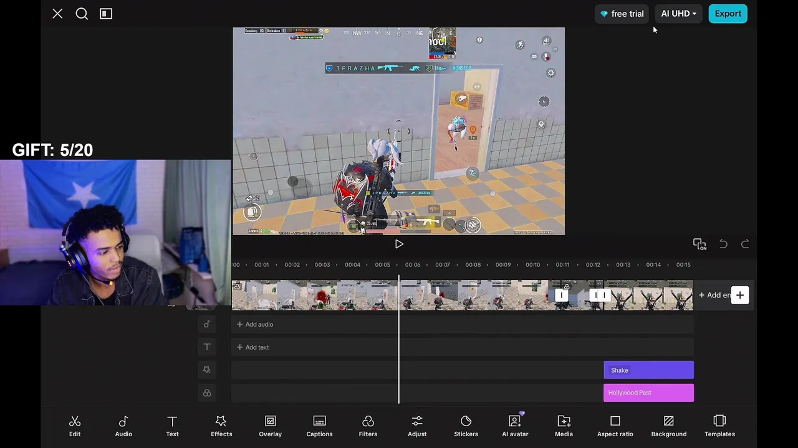Click timeline ruler at 00:10
Image resolution: width=798 pixels, height=448 pixels.
point(533,265)
